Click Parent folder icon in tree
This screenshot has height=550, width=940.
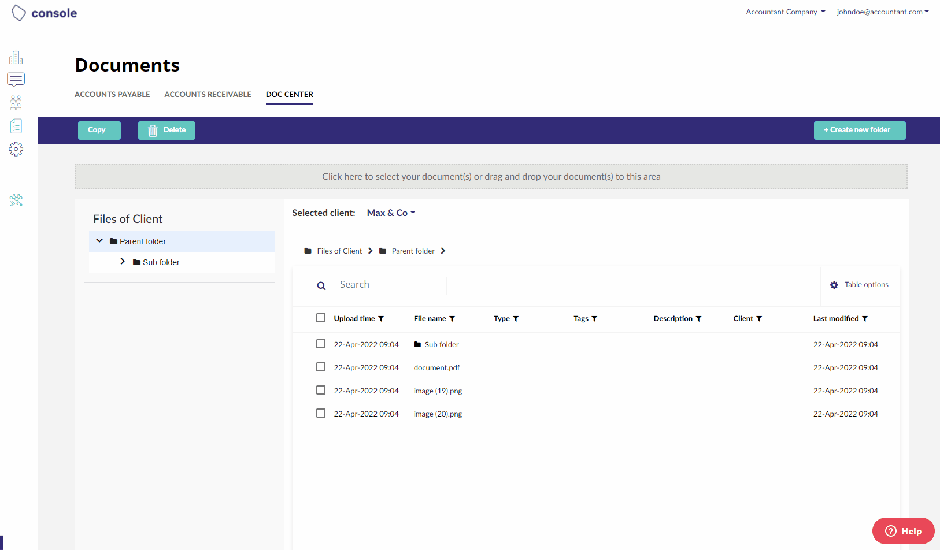point(113,241)
